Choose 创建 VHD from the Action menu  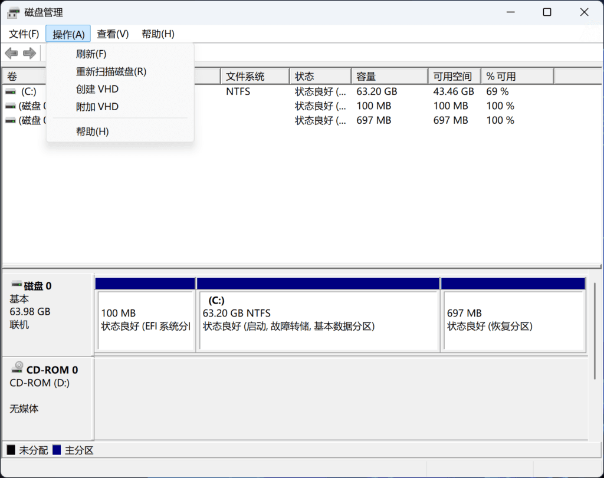coord(98,89)
